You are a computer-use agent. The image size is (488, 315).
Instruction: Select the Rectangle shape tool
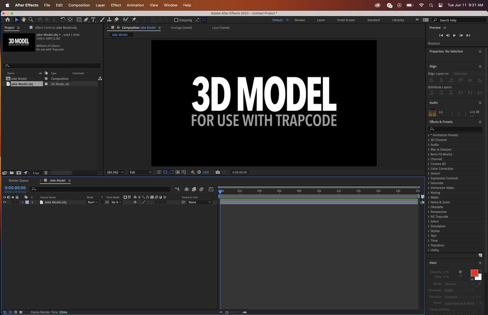(79, 19)
